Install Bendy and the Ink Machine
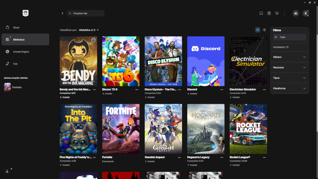The width and height of the screenshot is (318, 179). [x=65, y=97]
